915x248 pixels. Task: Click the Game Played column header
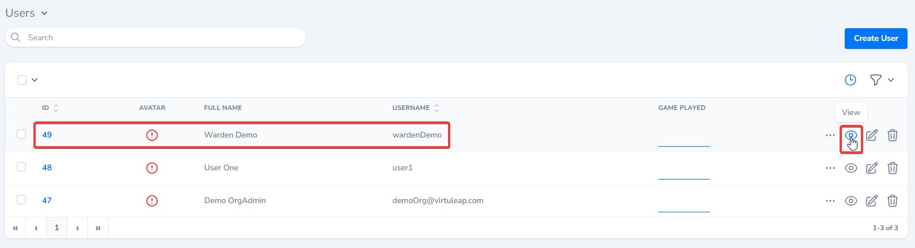[x=682, y=108]
